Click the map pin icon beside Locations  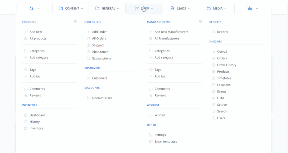click(213, 85)
